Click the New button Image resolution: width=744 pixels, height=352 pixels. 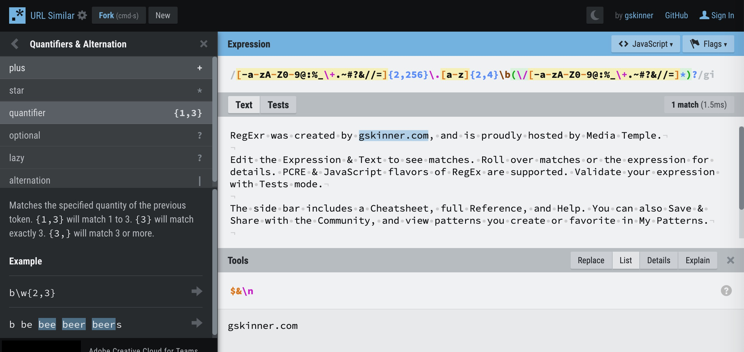tap(163, 15)
